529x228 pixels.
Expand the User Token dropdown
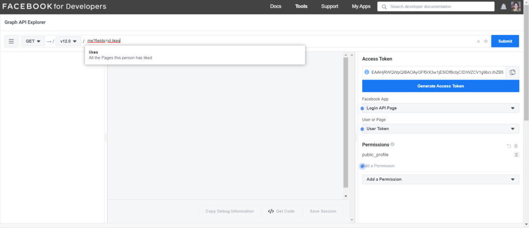click(x=441, y=128)
